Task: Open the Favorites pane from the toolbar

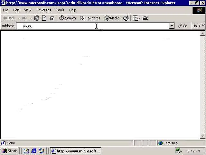Action: click(x=90, y=18)
